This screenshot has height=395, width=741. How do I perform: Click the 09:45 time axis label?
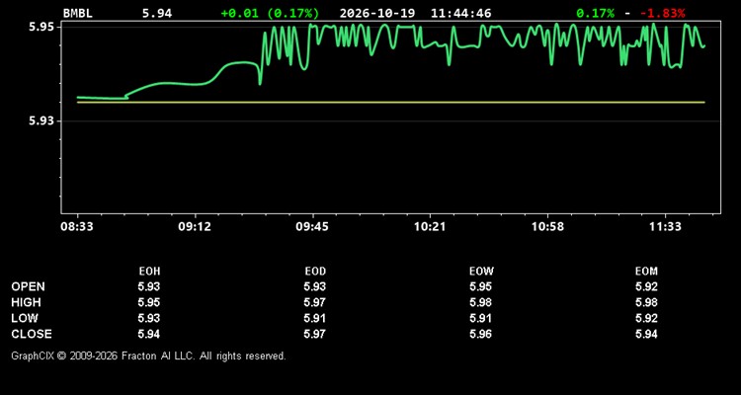pyautogui.click(x=312, y=226)
